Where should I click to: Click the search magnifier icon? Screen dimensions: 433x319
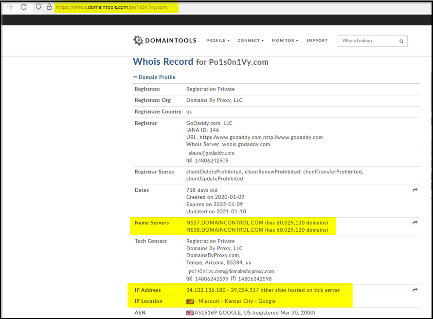(x=401, y=41)
